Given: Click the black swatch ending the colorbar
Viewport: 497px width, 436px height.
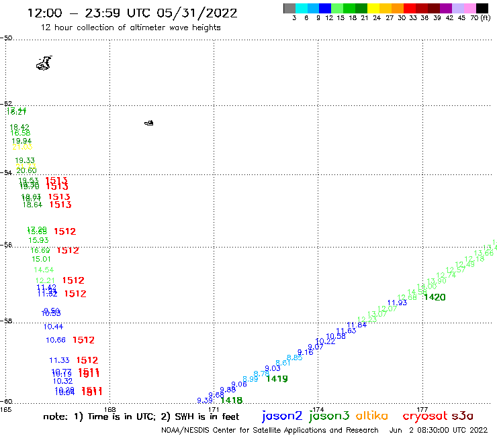Looking at the screenshot, I should click(x=482, y=8).
